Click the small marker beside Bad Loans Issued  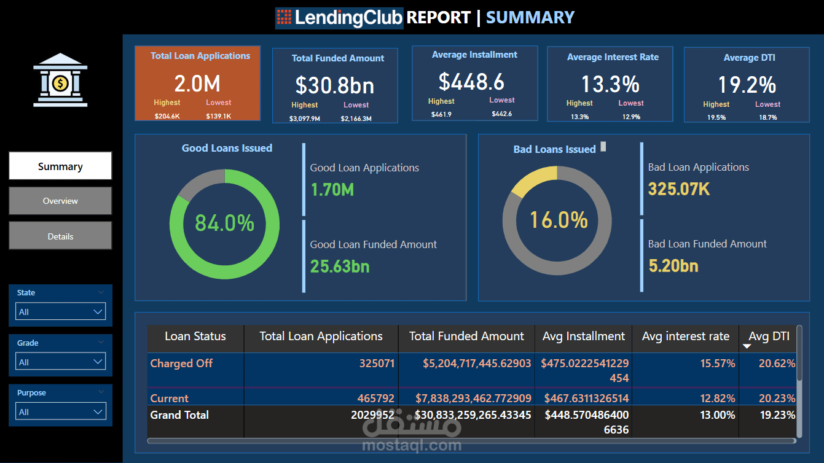[603, 146]
